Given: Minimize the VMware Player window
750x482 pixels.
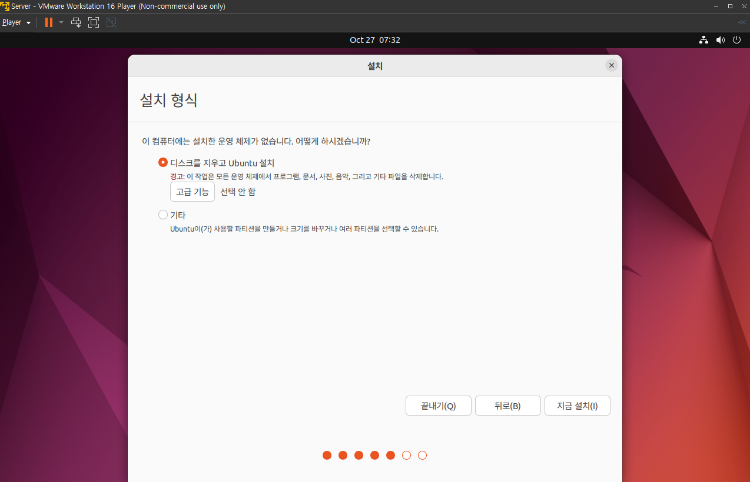Looking at the screenshot, I should (715, 6).
